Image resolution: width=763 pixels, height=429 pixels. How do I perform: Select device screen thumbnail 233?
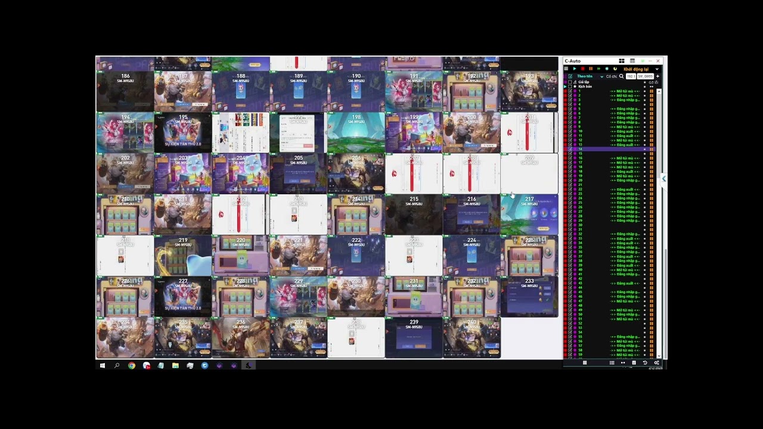529,297
